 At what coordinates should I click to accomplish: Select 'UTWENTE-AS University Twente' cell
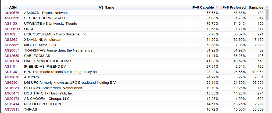[106, 24]
